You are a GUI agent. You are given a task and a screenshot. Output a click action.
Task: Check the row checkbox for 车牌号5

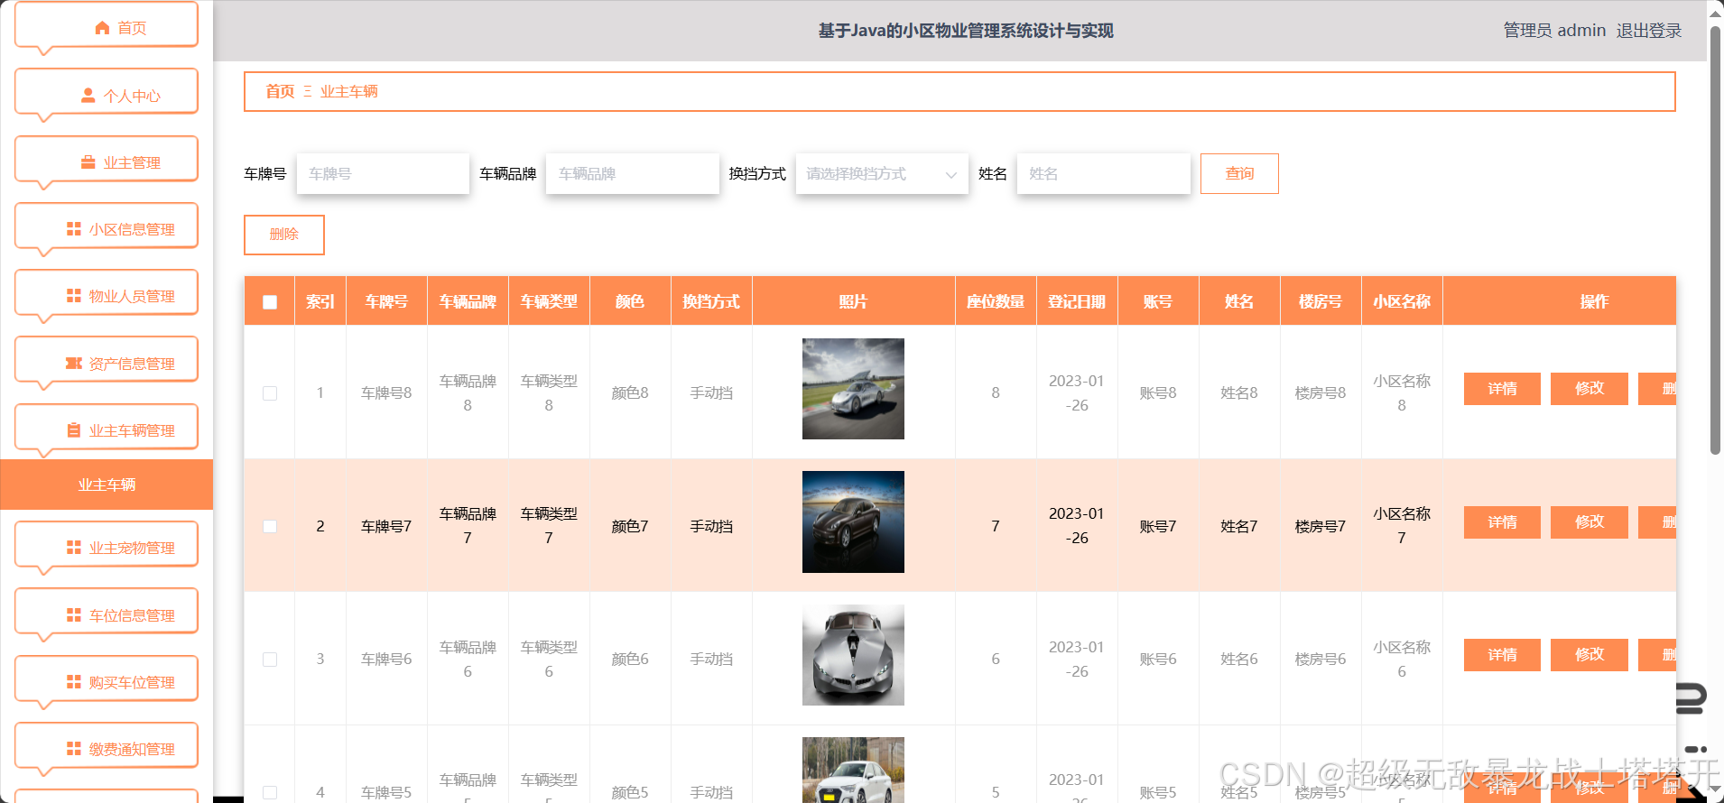point(270,792)
